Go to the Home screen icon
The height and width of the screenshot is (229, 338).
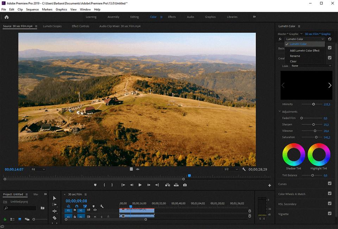pos(7,17)
